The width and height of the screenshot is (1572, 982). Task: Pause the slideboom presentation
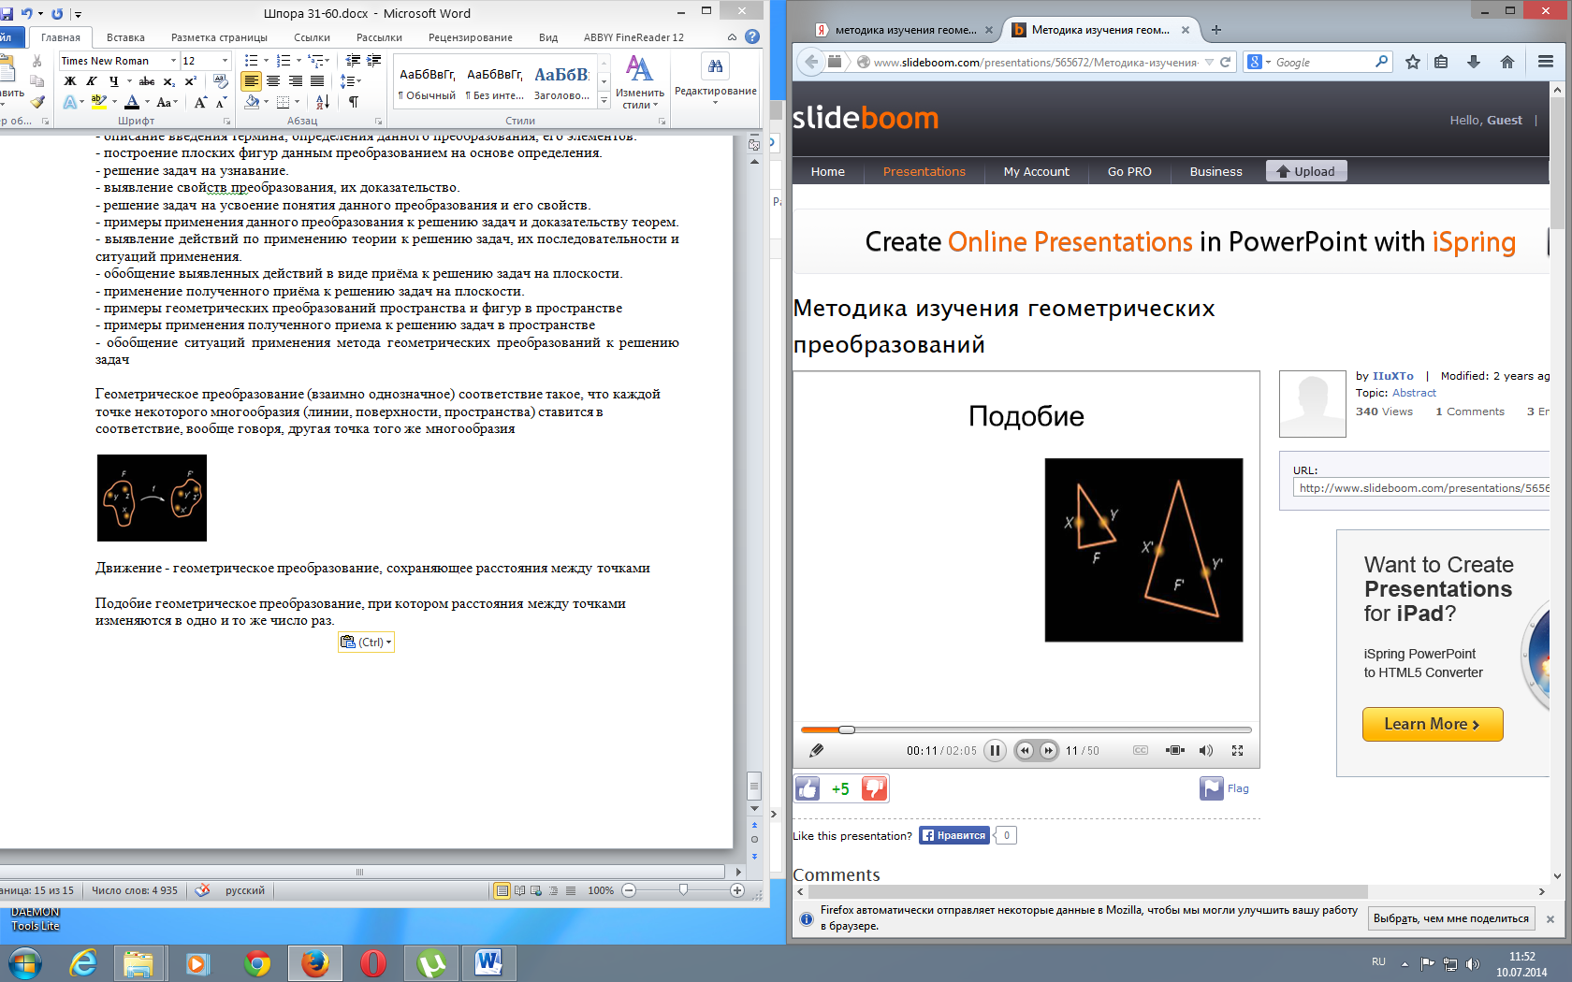pyautogui.click(x=995, y=750)
